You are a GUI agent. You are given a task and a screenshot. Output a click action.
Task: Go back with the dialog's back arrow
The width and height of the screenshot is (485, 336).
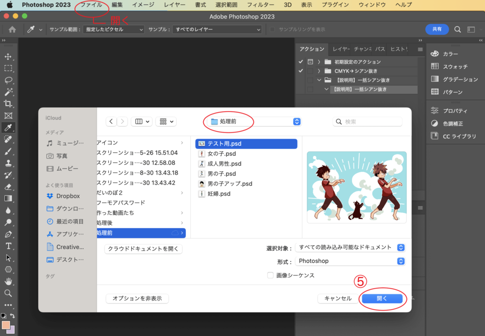click(111, 122)
